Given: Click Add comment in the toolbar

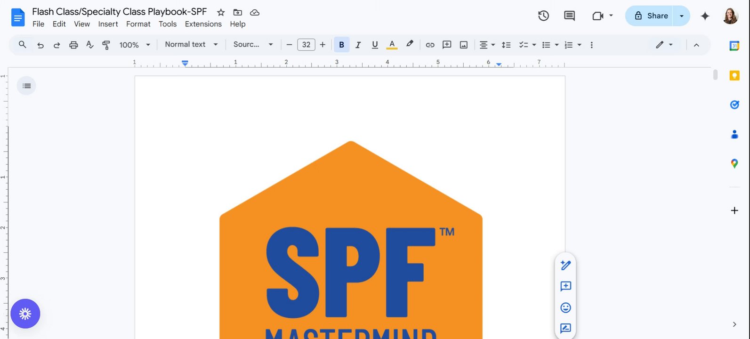Looking at the screenshot, I should (x=447, y=45).
